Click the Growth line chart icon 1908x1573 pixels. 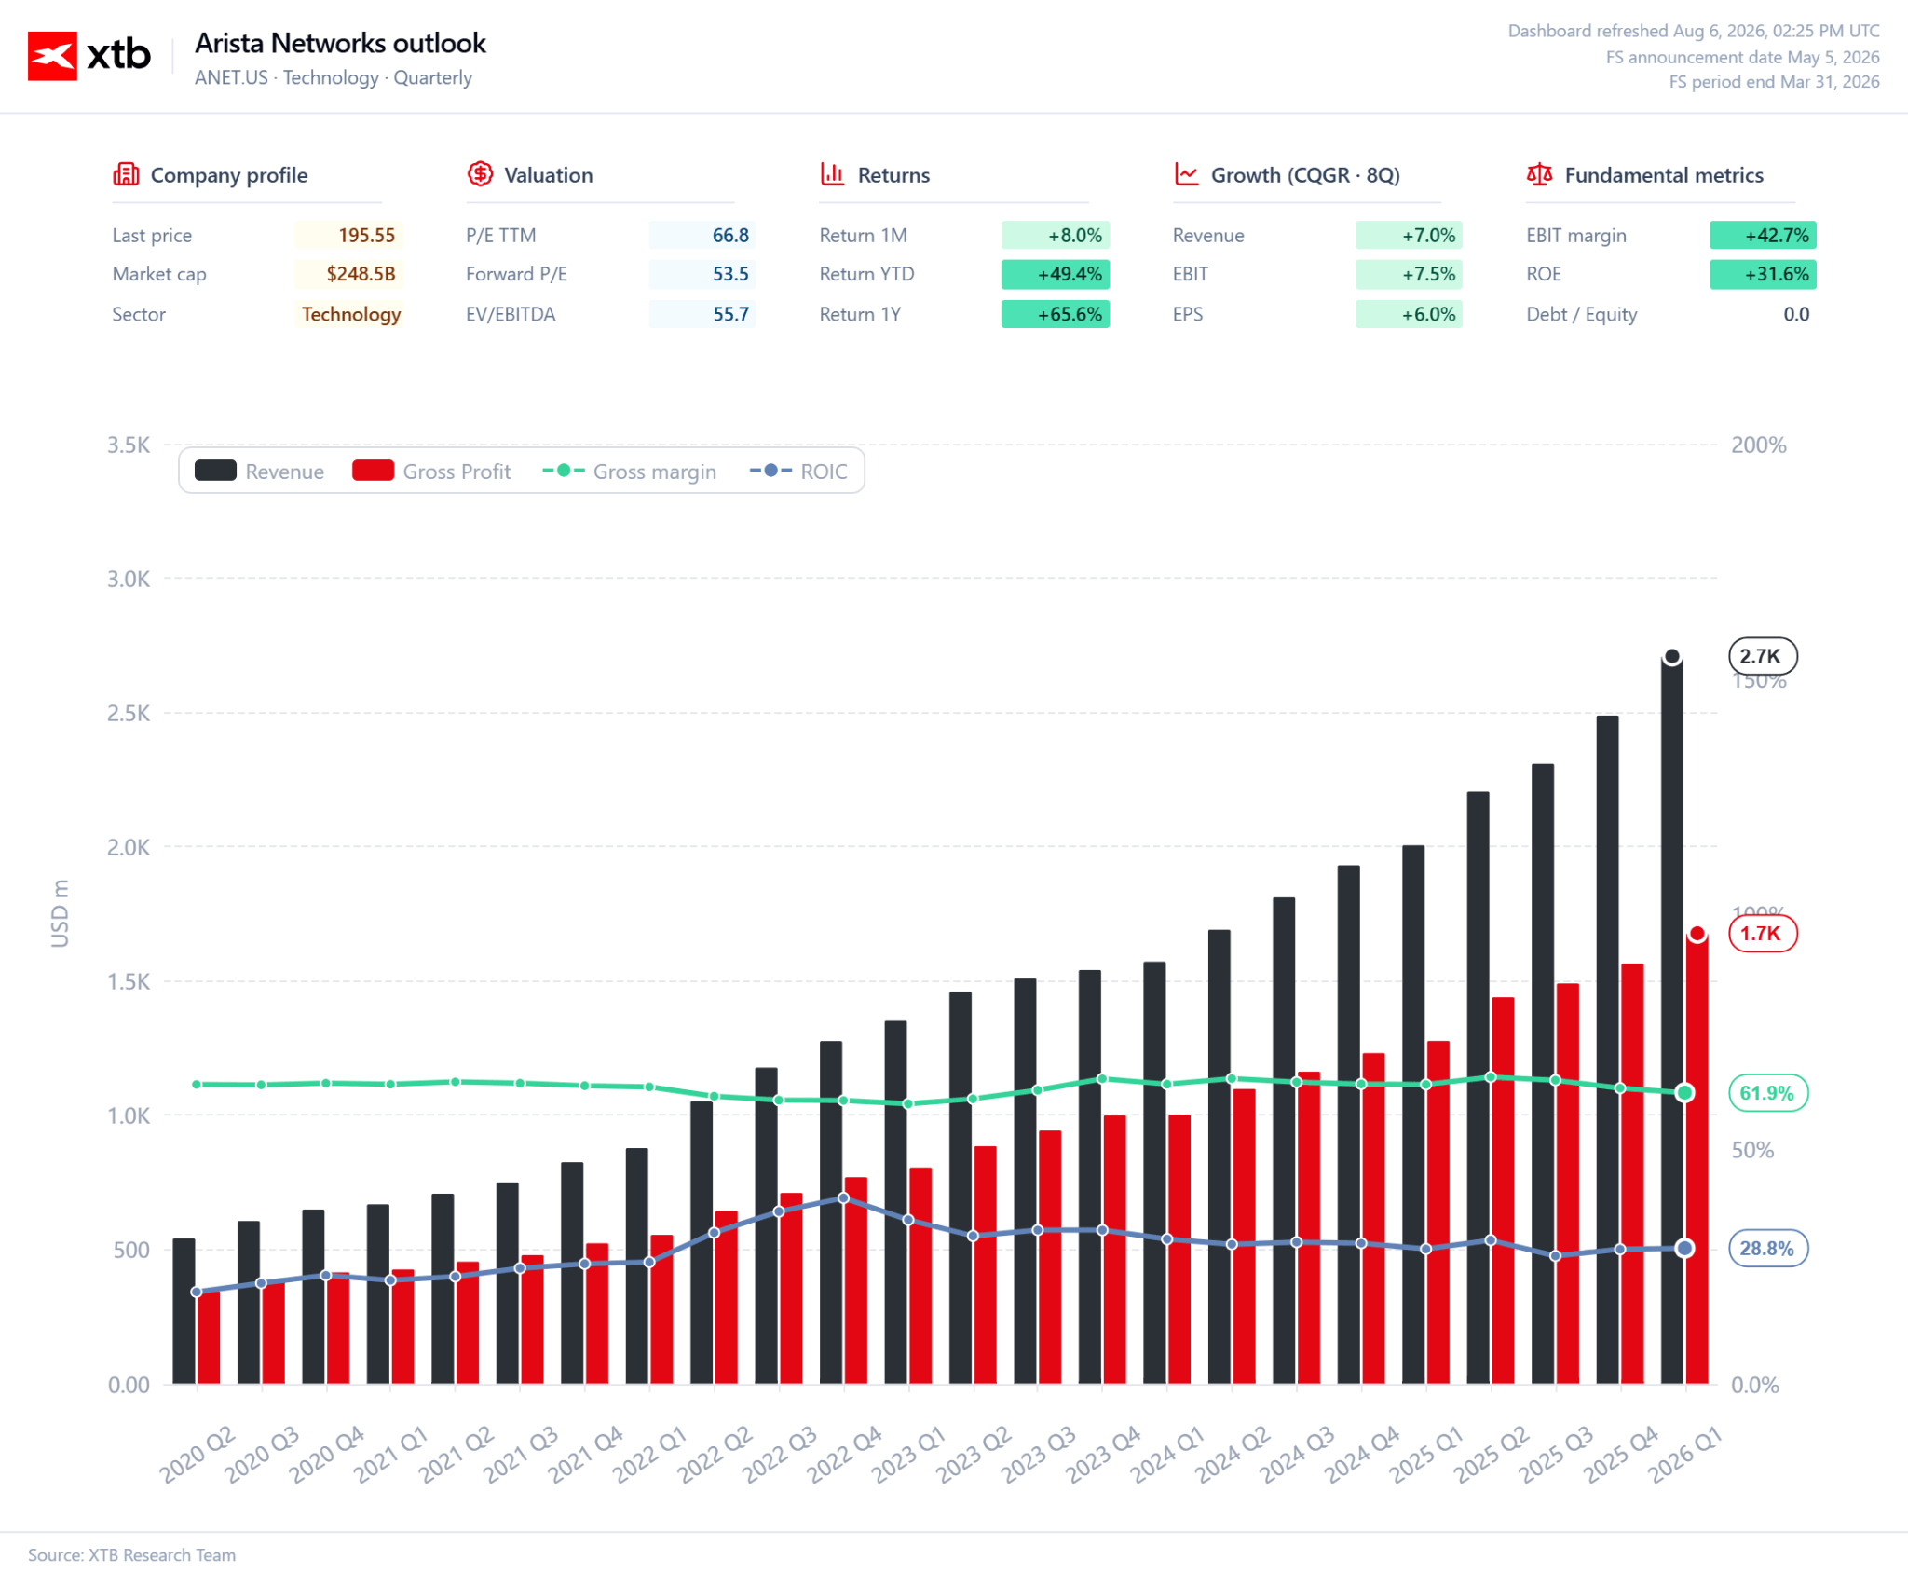pyautogui.click(x=1186, y=174)
